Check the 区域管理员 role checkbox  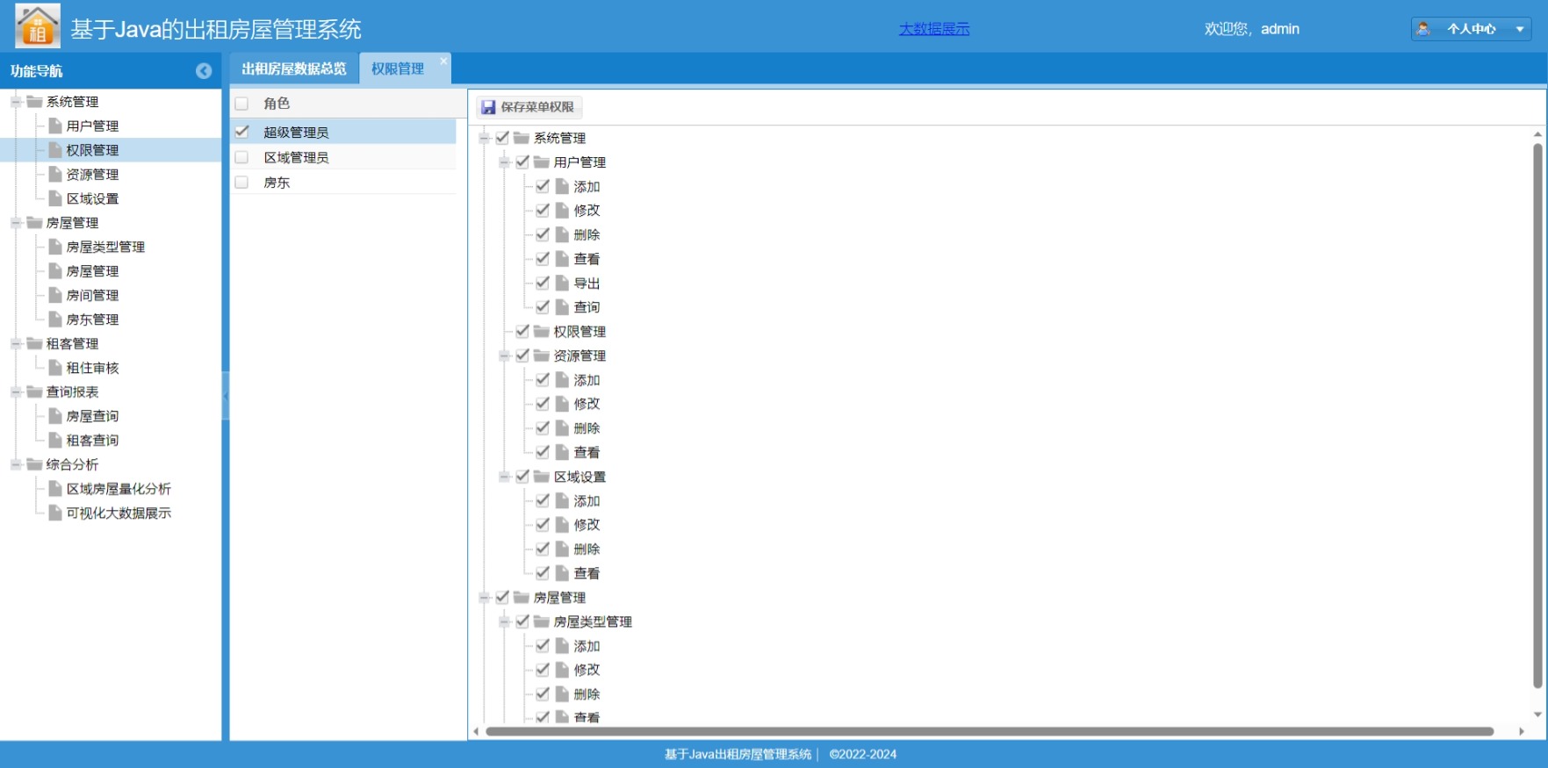click(241, 157)
